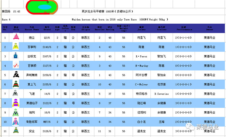Select brand cell '14/6' in the 飞速 row
Viewport: 226px width, 137px height.
tap(47, 94)
